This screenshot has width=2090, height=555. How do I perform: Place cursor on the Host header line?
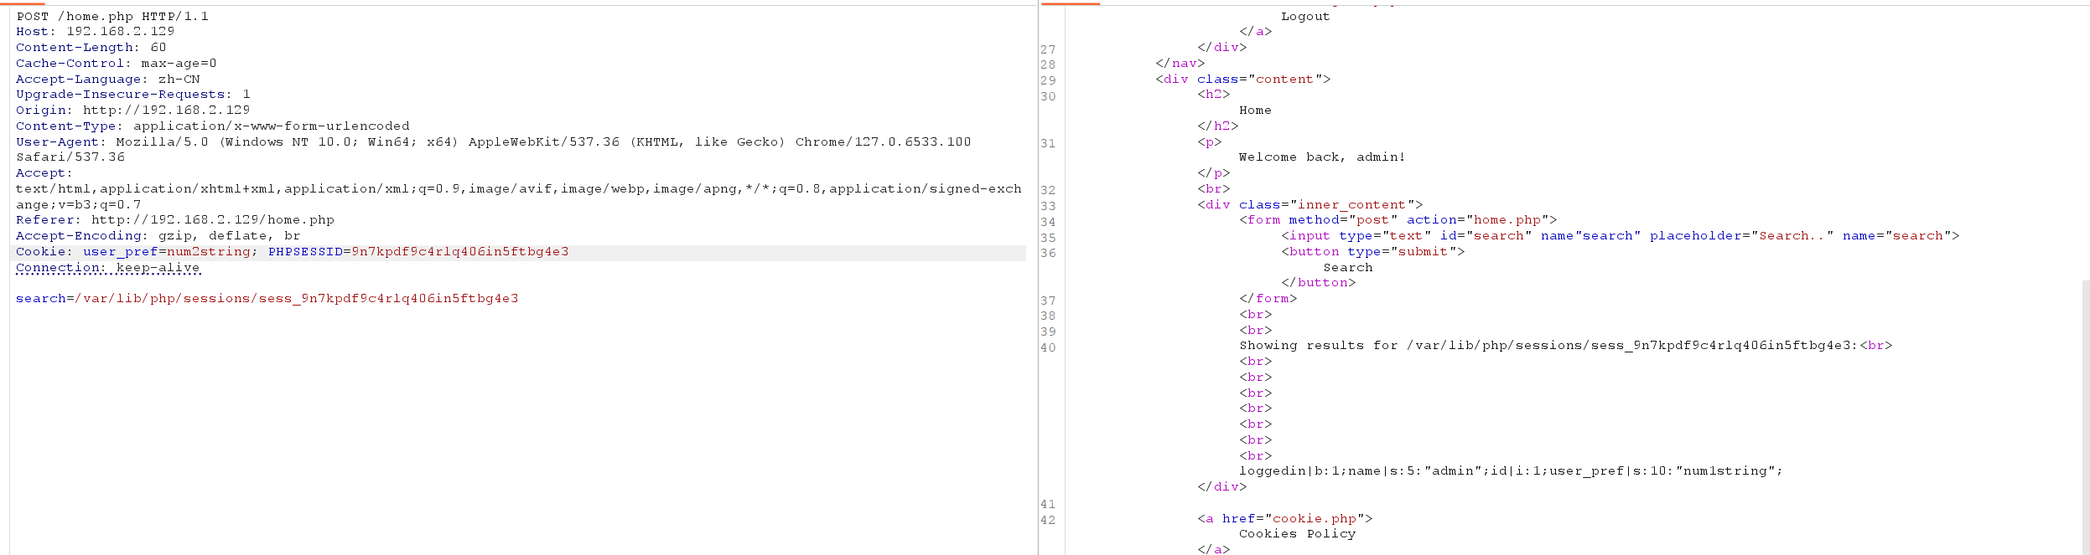click(x=95, y=32)
